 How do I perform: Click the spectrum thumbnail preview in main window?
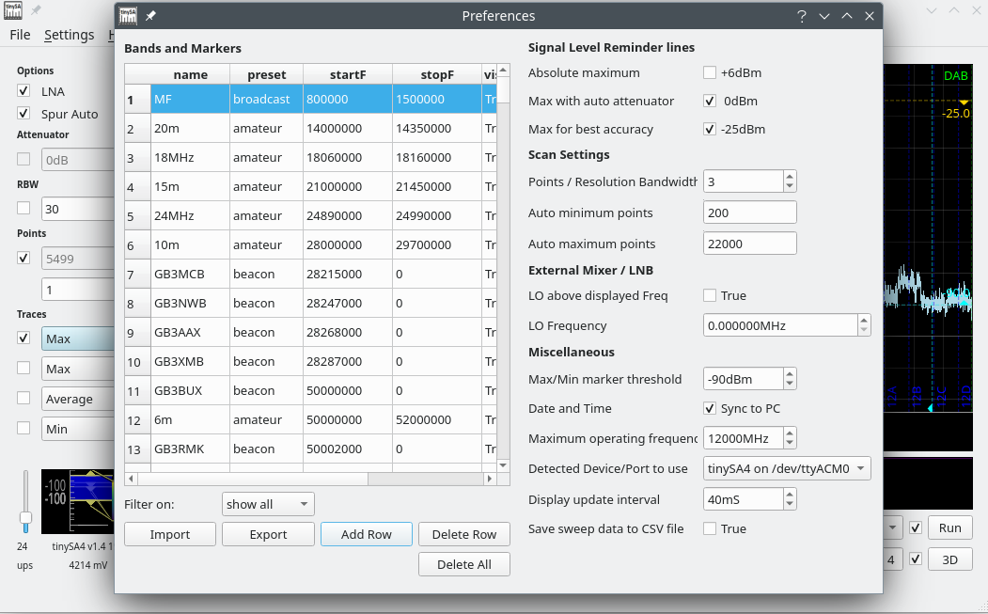click(x=77, y=502)
